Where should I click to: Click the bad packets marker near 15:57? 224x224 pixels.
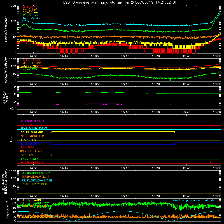pyautogui.click(x=210, y=162)
